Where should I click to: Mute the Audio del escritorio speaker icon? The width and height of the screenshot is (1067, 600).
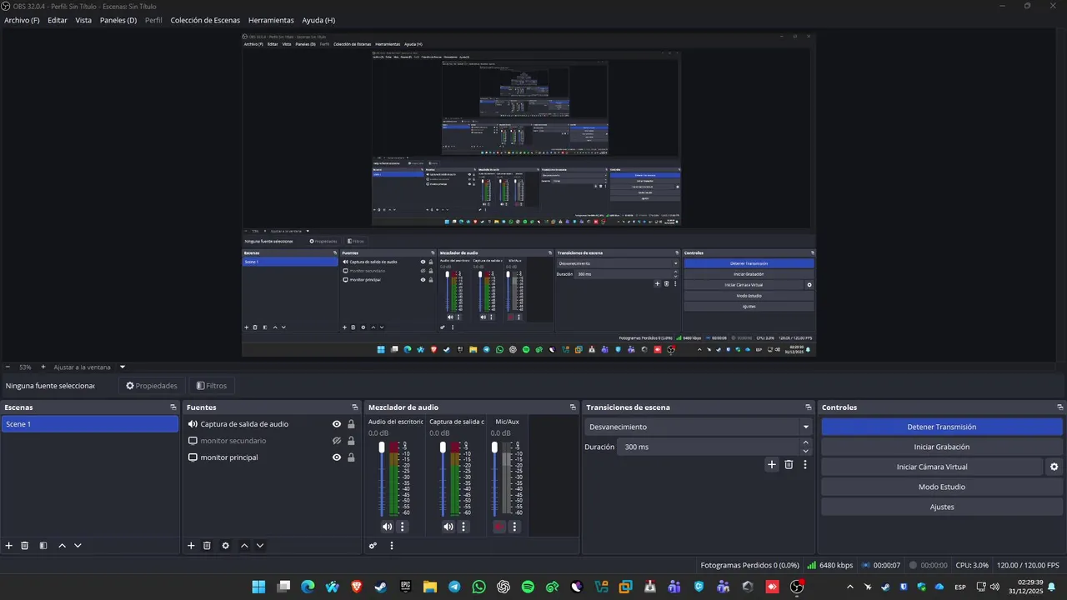[x=387, y=527]
